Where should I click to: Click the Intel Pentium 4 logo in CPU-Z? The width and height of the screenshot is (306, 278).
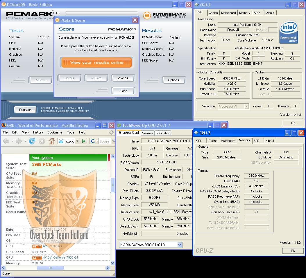(289, 32)
